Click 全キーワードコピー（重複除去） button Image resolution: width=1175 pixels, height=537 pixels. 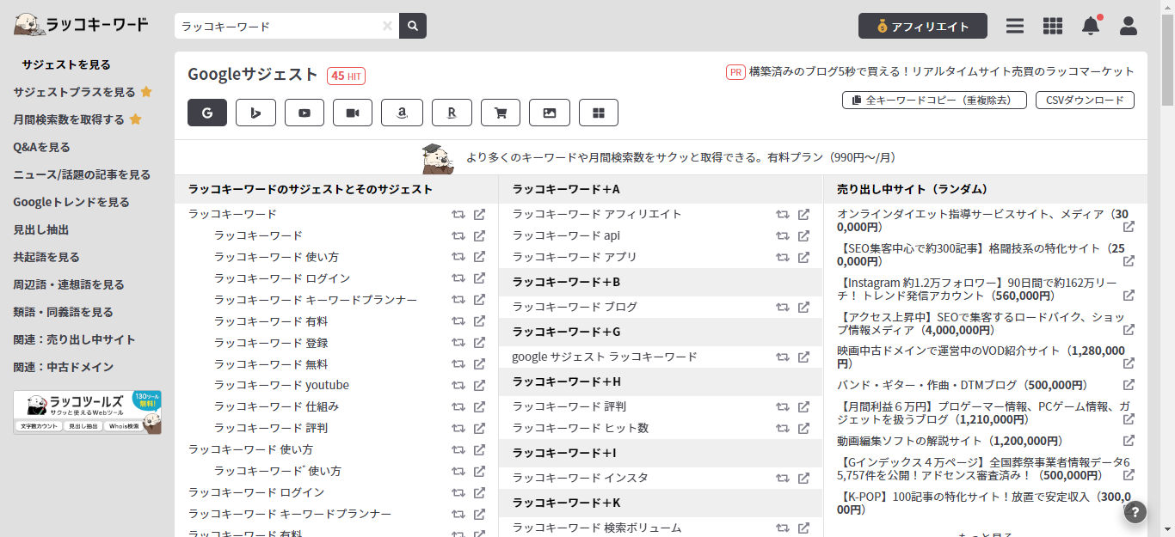934,101
